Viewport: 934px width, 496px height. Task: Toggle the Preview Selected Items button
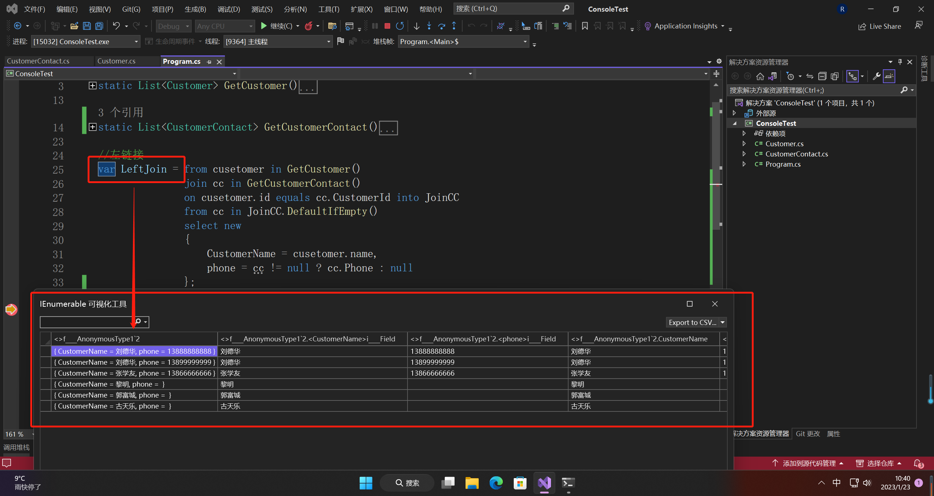pos(889,76)
